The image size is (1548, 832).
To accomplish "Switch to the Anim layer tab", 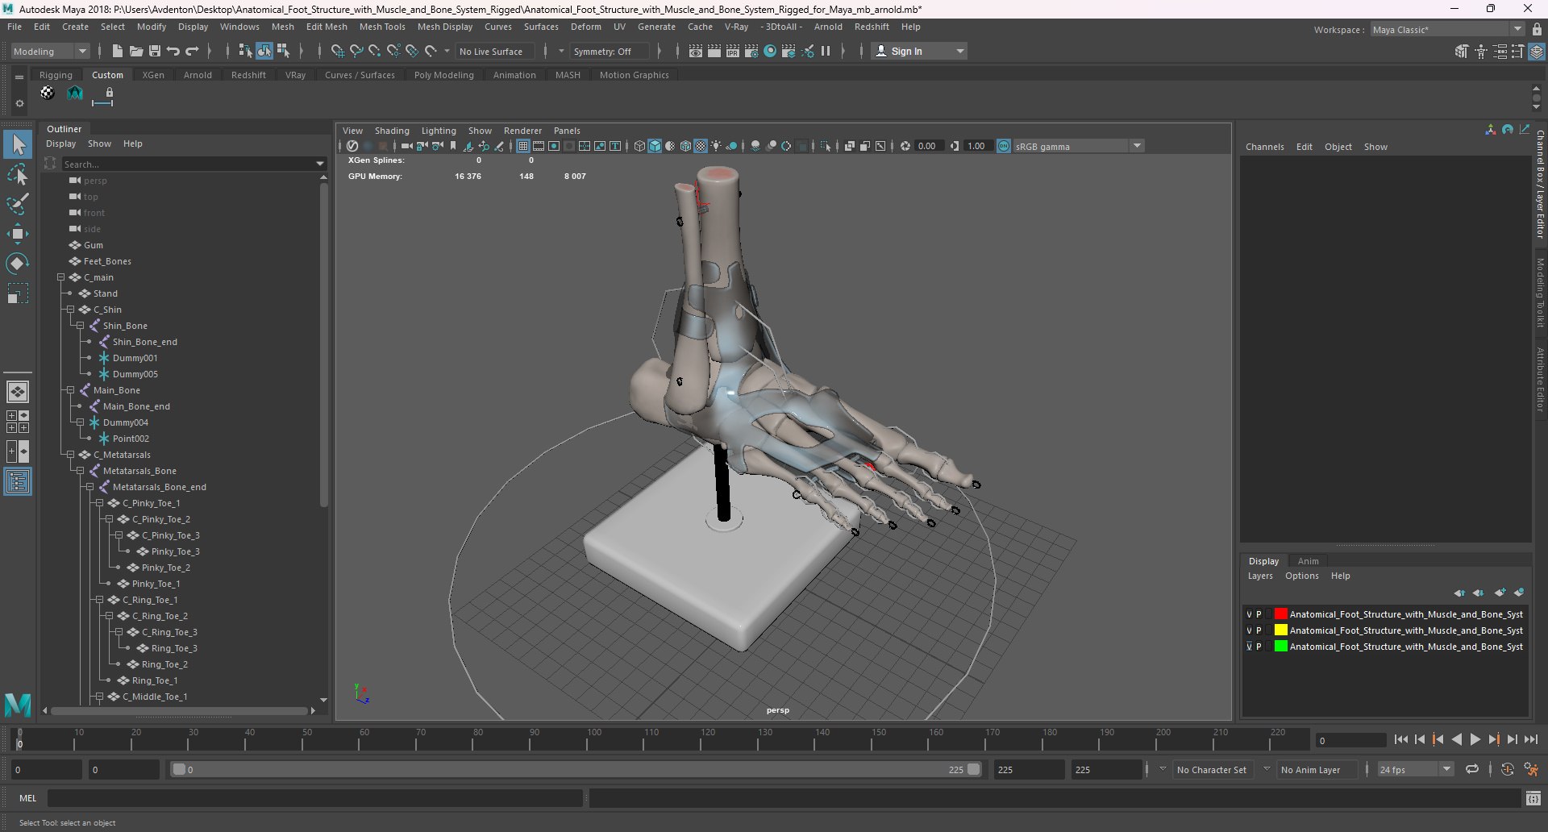I will click(1308, 561).
